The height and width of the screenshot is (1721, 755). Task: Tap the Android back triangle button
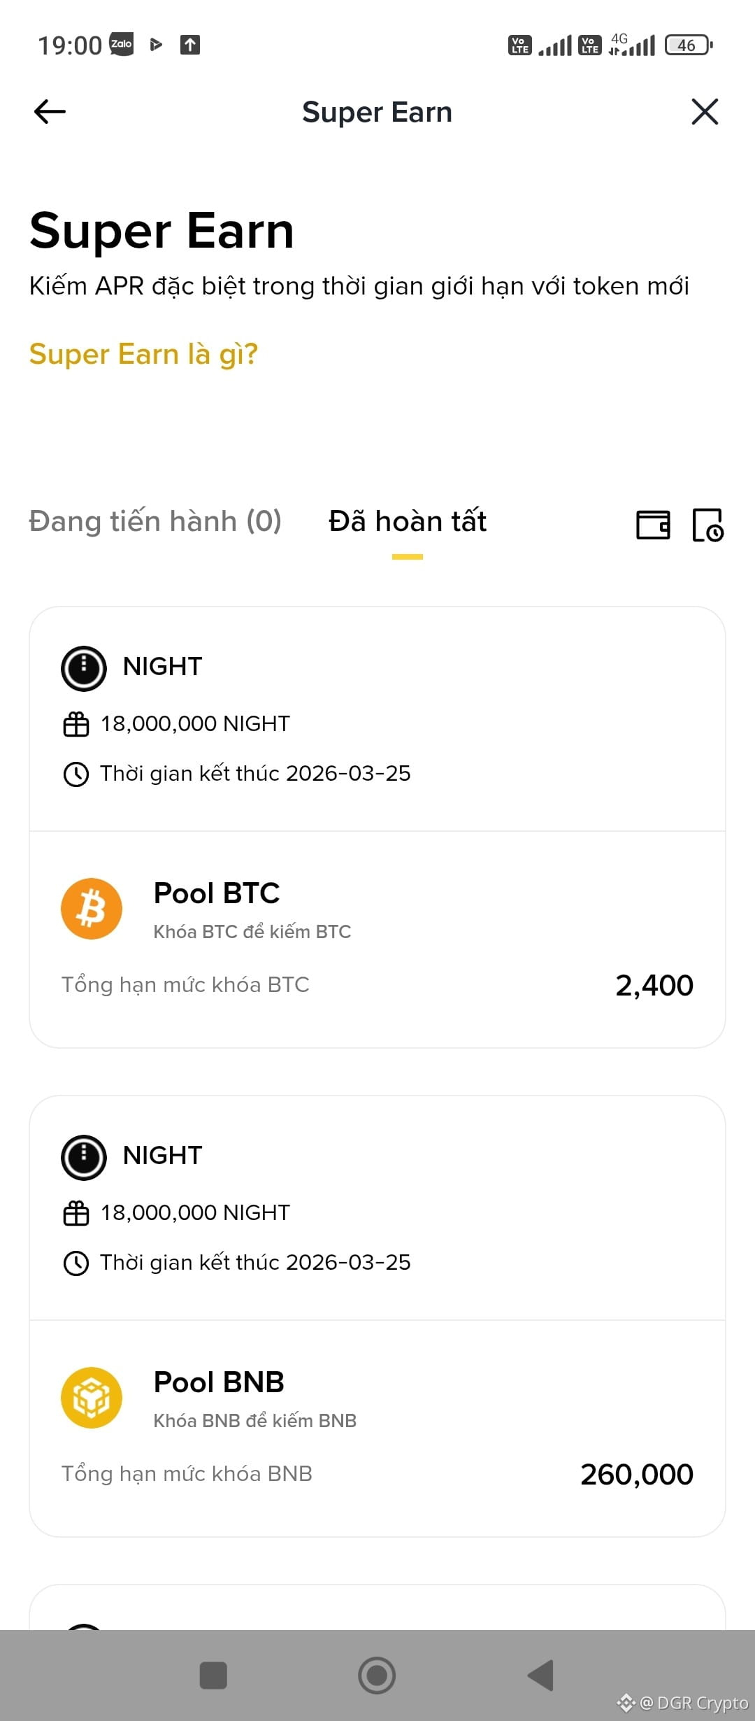[x=540, y=1676]
